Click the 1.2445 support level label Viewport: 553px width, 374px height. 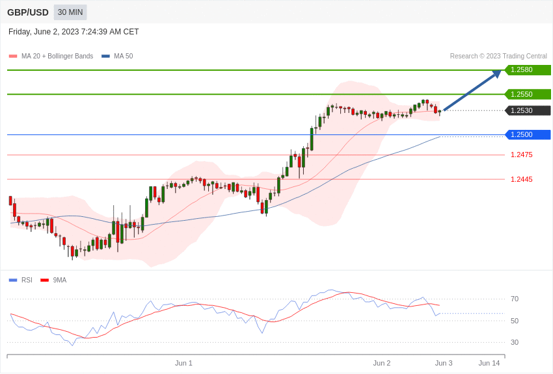(522, 179)
